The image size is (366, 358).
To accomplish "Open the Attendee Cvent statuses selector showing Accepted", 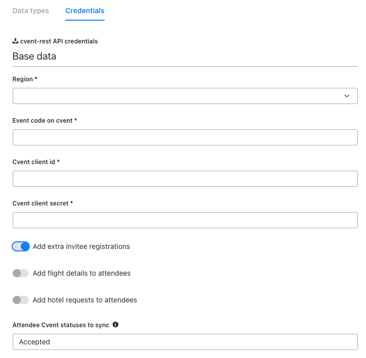I will coord(185,342).
